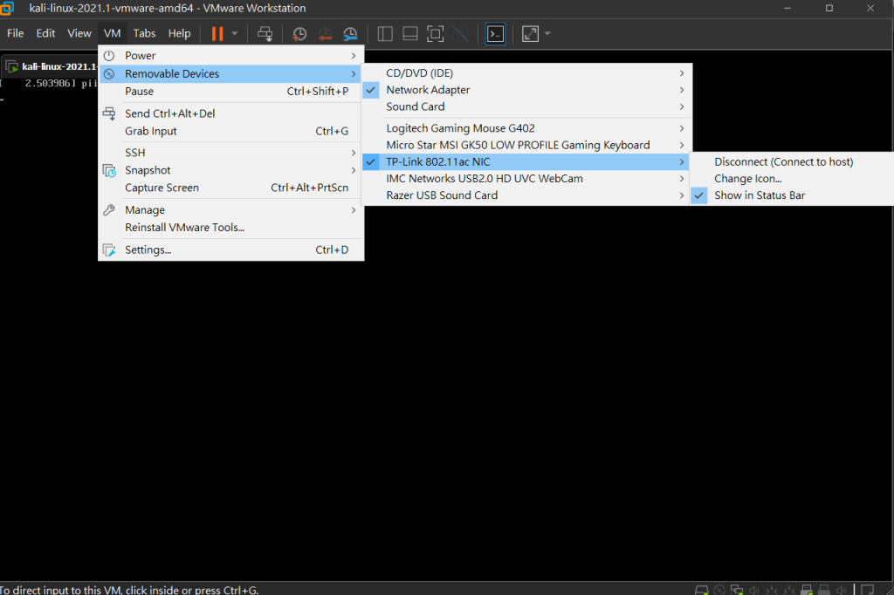Screen dimensions: 894x595
Task: Choose Pause from the VM menu
Action: [230, 92]
